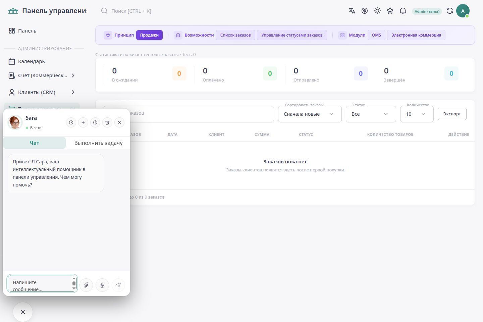483x322 pixels.
Task: Open the Сортировать заказы dropdown
Action: click(310, 114)
